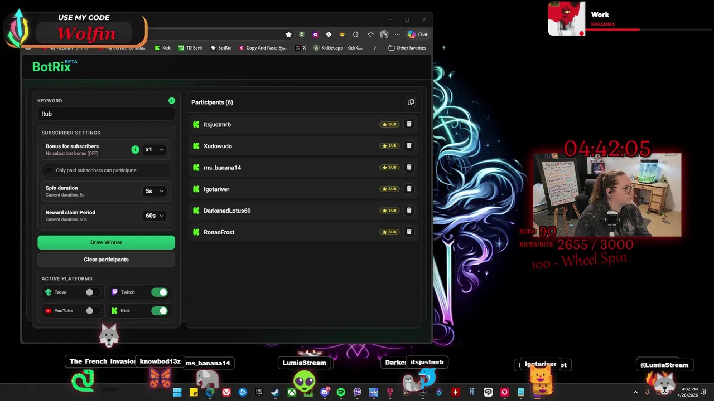714x401 pixels.
Task: Open Copilot Chat in the browser toolbar
Action: click(x=417, y=35)
